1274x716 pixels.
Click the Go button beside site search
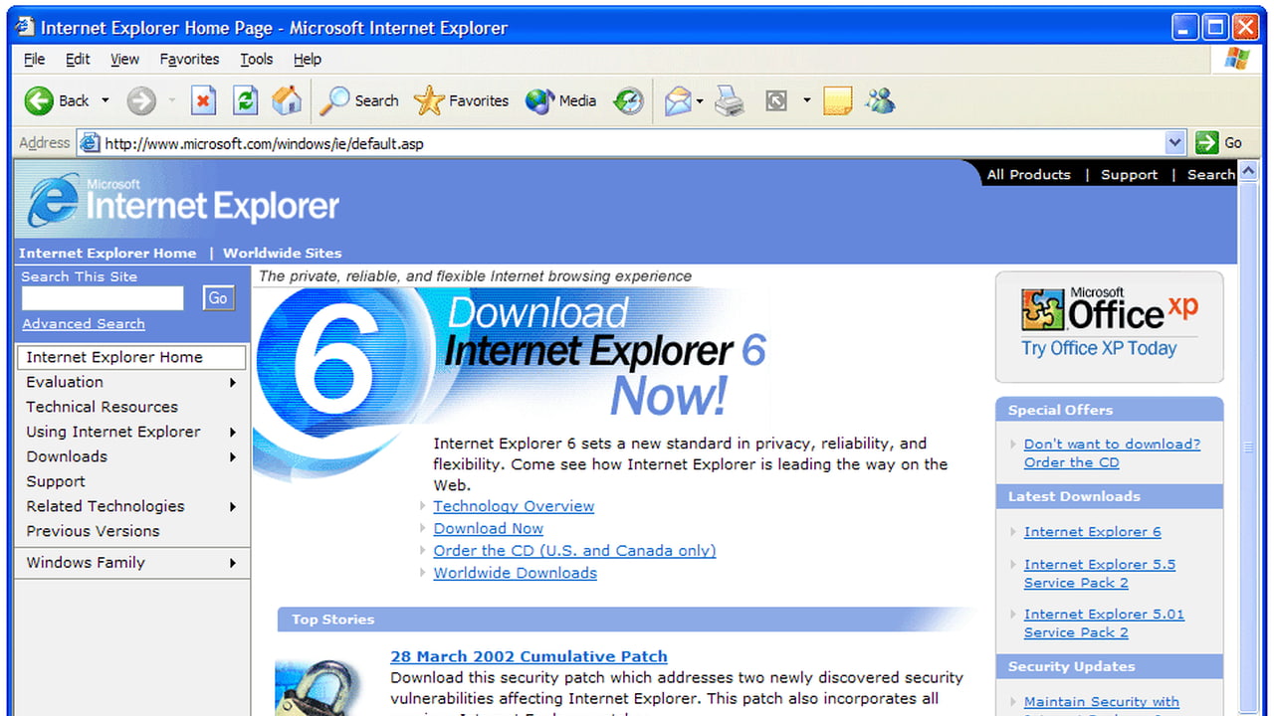tap(218, 298)
